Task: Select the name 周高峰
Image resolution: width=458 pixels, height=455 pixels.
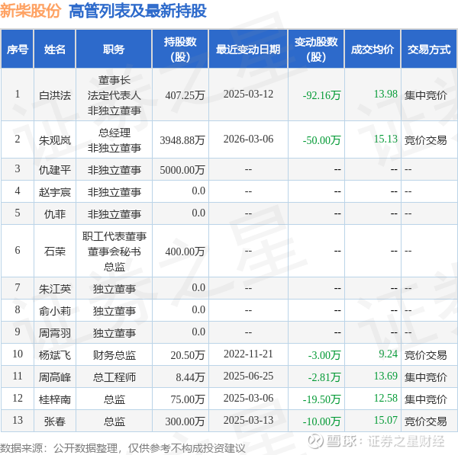Action: pyautogui.click(x=55, y=377)
